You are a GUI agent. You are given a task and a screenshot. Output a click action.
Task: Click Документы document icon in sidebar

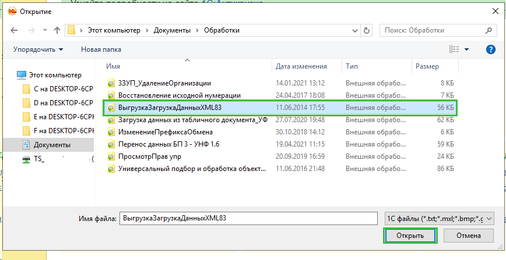(26, 145)
